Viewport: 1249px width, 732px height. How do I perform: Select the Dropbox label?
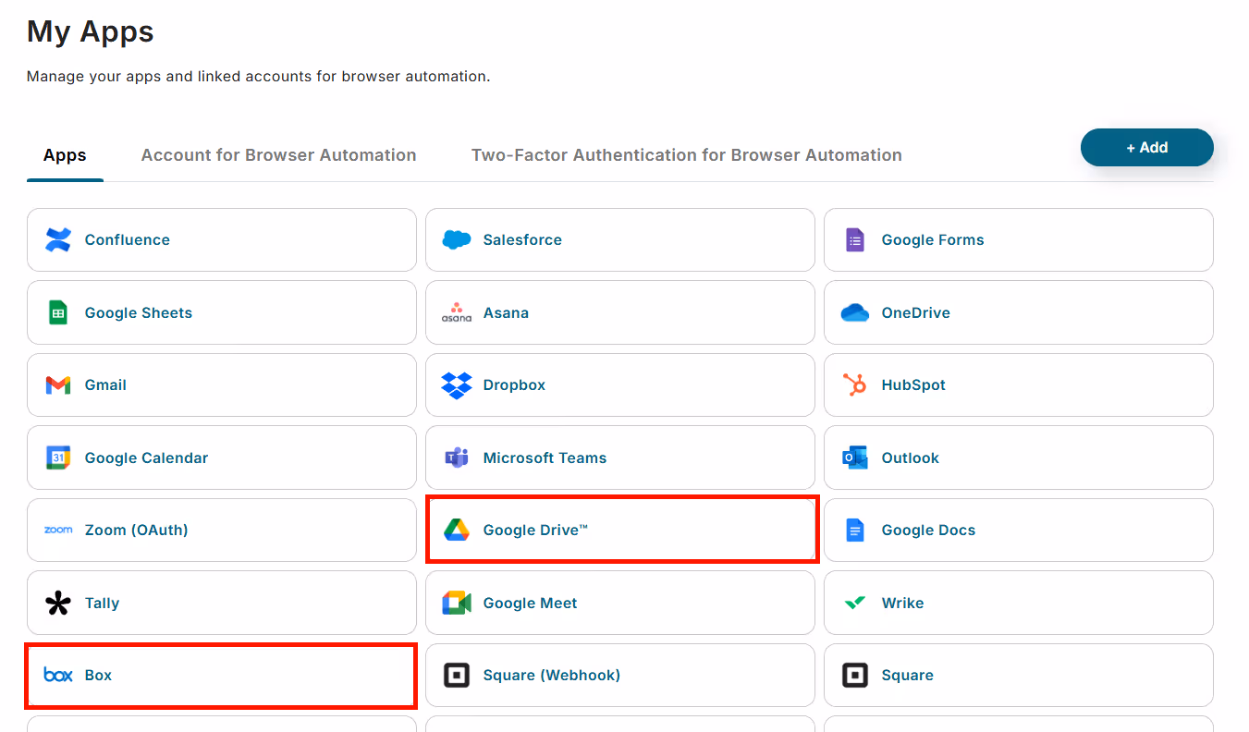point(514,384)
